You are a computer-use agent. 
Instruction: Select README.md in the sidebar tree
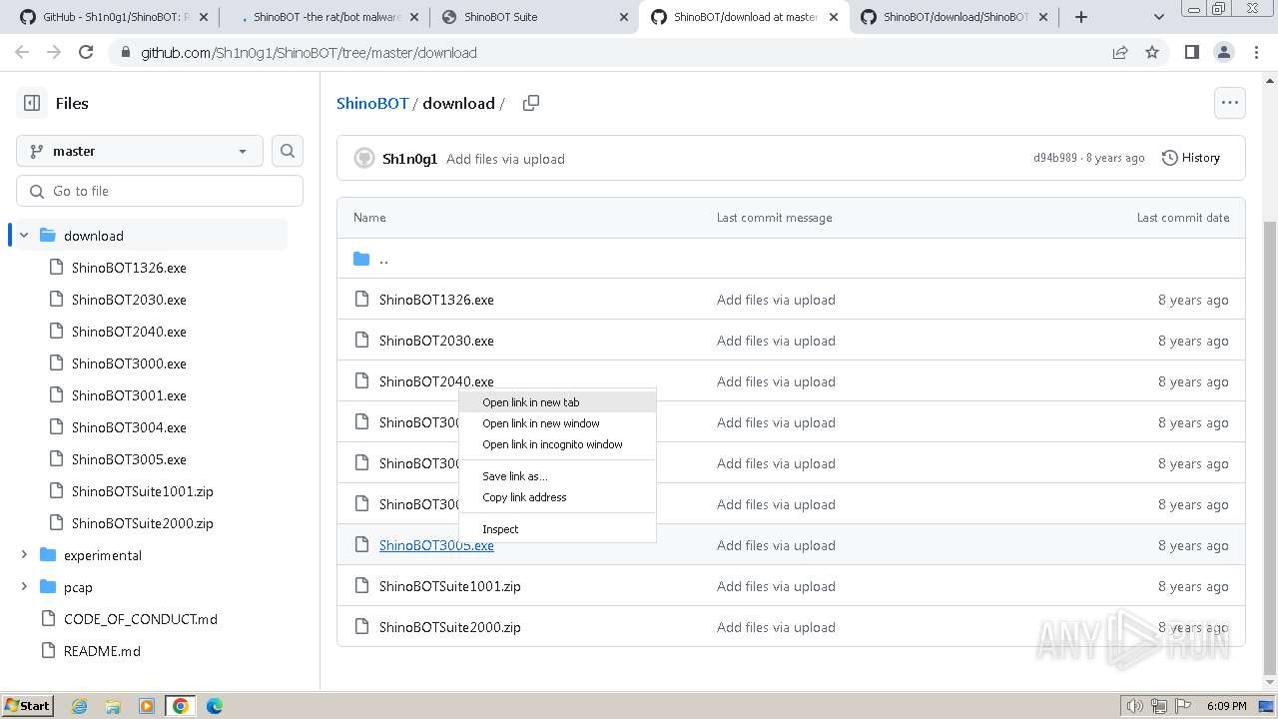pyautogui.click(x=102, y=651)
